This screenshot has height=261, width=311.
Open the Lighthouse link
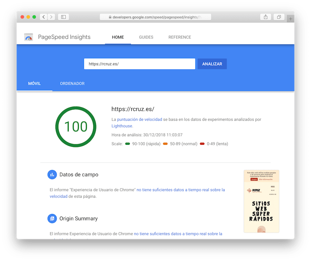click(122, 126)
